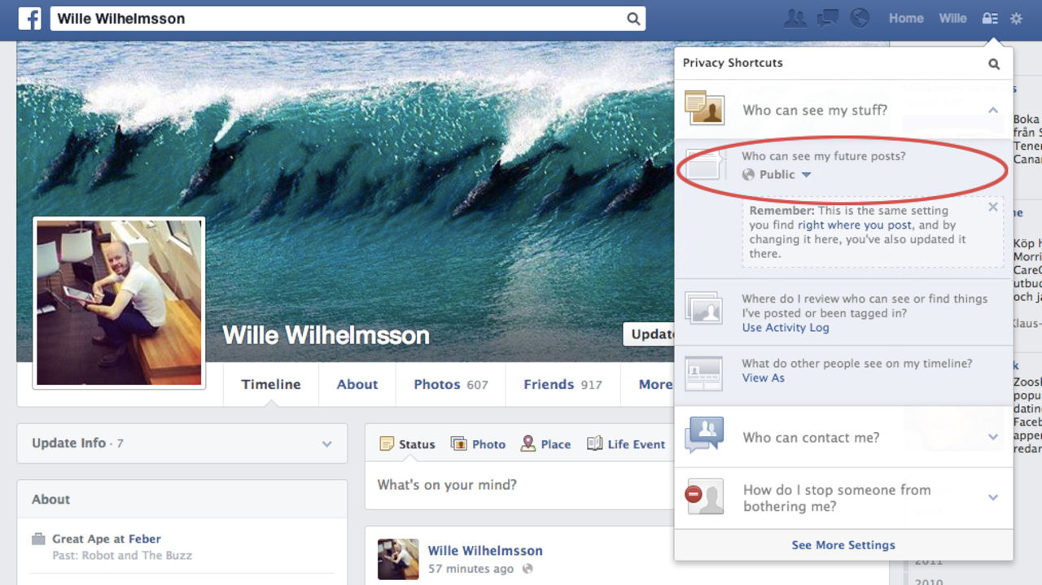Open the messages icon
Screen dimensions: 1042x585
pos(827,18)
